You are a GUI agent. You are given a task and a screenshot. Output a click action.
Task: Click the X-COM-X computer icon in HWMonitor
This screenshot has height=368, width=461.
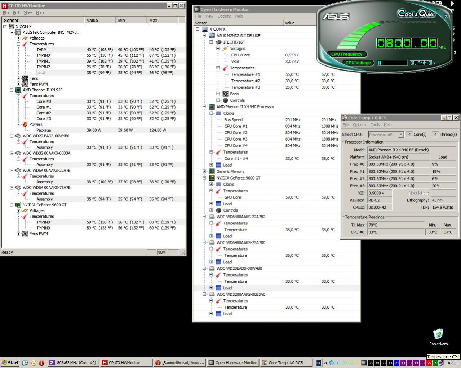pyautogui.click(x=12, y=27)
